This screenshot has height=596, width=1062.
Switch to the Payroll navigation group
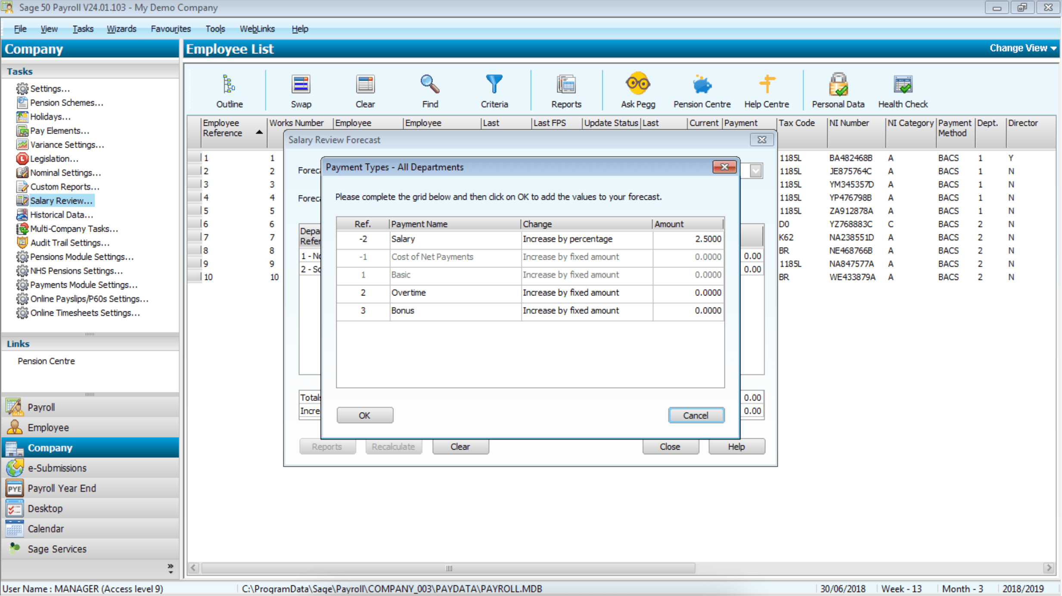pos(90,407)
